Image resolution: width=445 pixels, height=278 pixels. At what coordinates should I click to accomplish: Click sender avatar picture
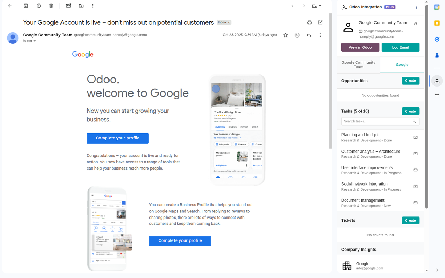pyautogui.click(x=13, y=38)
